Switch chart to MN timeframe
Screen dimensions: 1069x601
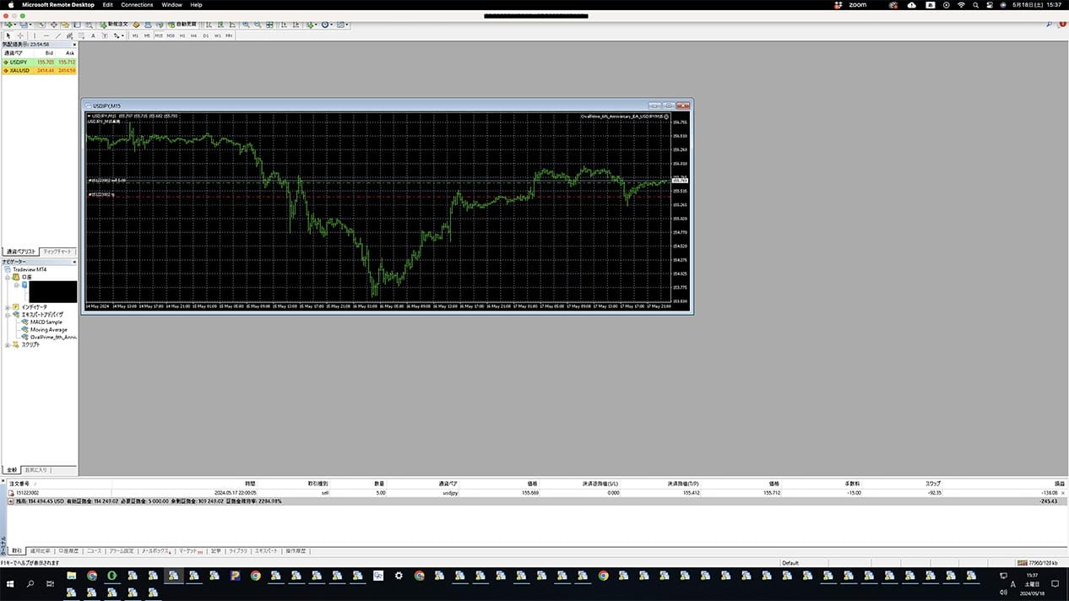(229, 35)
